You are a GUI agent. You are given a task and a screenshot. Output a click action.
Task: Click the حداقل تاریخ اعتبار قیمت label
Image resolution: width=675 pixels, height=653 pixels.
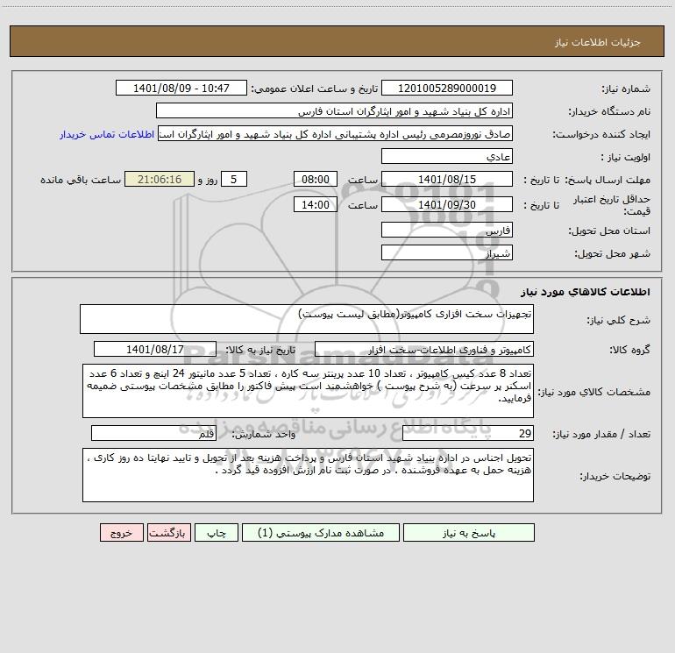coord(612,205)
